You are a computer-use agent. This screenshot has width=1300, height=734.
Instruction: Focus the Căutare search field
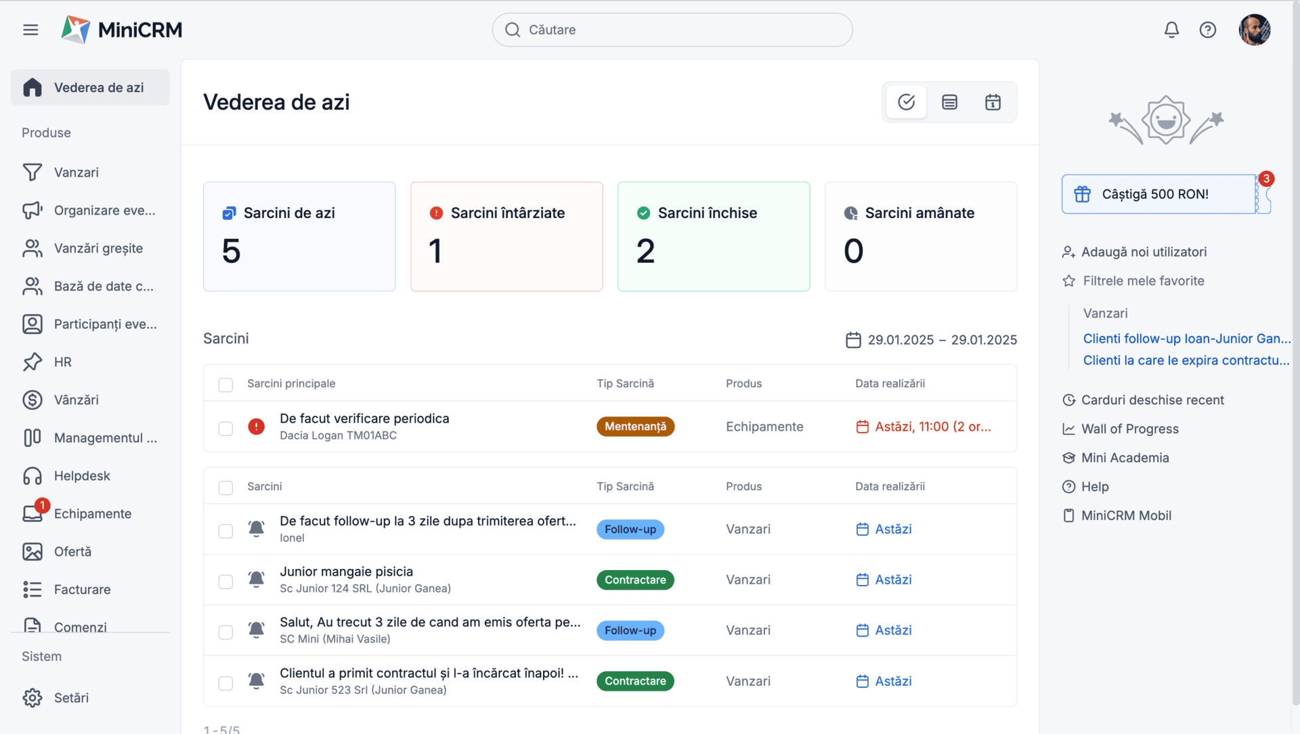click(672, 30)
